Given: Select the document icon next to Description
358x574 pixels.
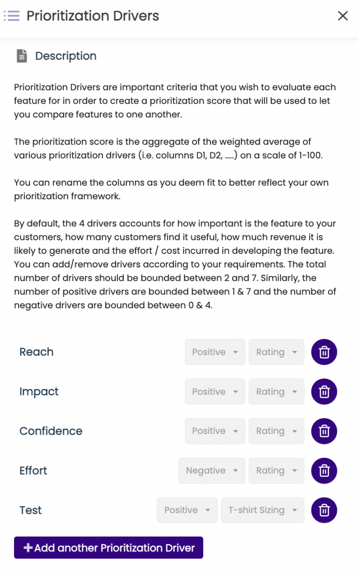Looking at the screenshot, I should (22, 56).
